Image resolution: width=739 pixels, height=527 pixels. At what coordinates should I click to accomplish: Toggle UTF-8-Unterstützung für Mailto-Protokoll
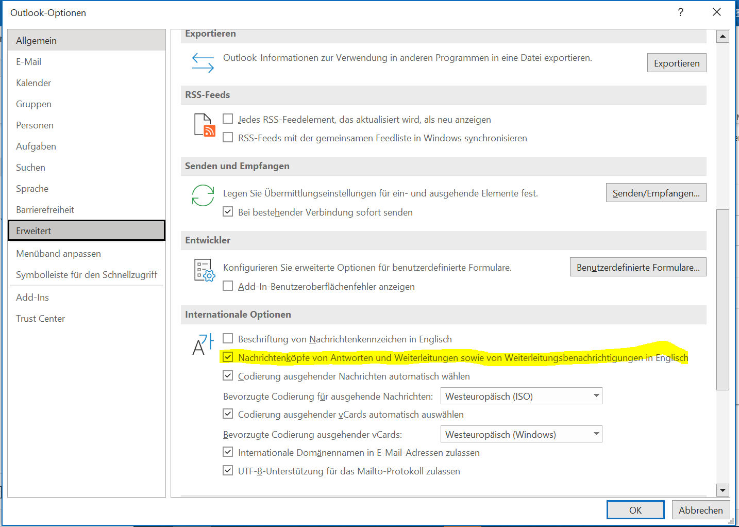coord(228,471)
